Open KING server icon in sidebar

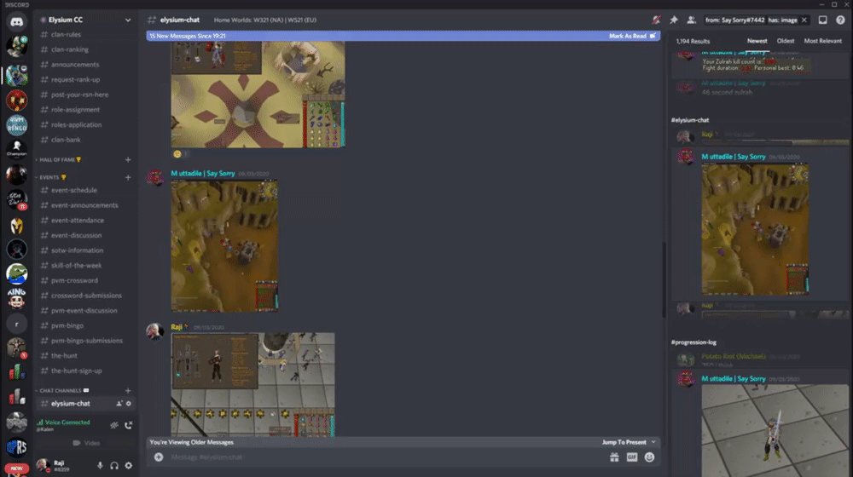click(16, 298)
